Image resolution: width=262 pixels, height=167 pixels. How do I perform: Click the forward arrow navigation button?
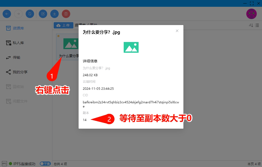click(18, 14)
